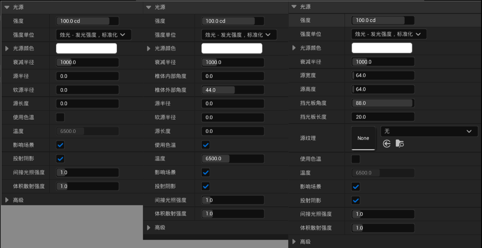Click the 温度 field showing 6500.0 in the middle panel
This screenshot has height=248, width=482.
[233, 158]
